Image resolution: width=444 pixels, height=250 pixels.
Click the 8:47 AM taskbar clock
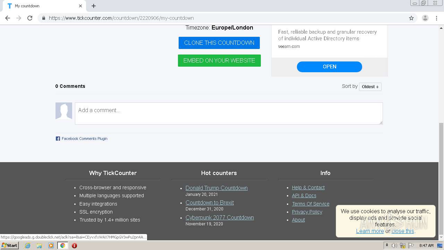click(426, 245)
